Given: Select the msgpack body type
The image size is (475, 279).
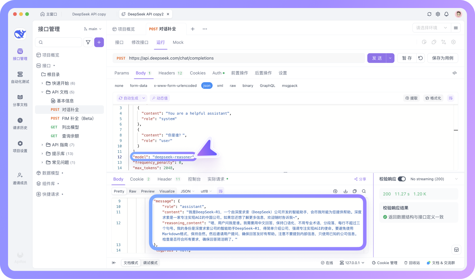Looking at the screenshot, I should pos(290,86).
